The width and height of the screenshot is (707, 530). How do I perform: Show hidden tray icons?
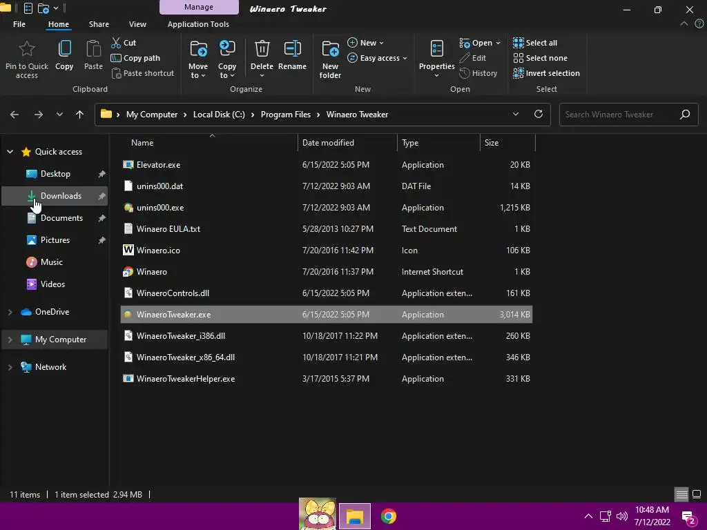[588, 516]
